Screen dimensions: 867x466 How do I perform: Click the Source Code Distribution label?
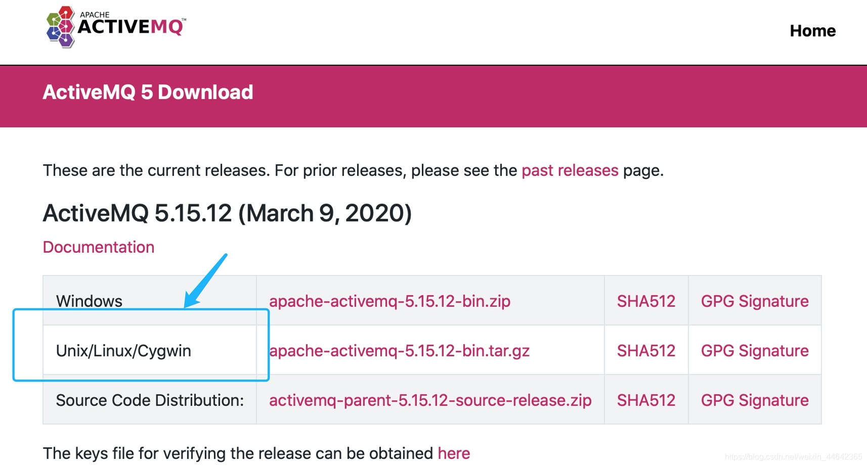point(149,400)
